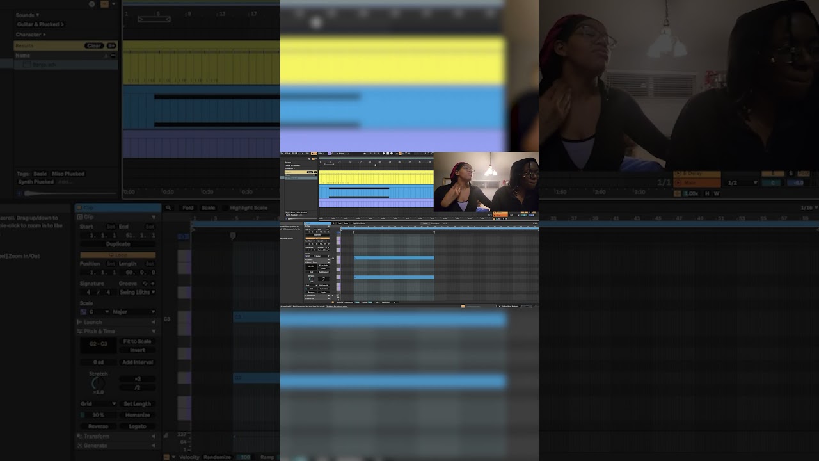Select Guitar & Plucked tag in enlarged browser
This screenshot has width=819, height=461.
[x=41, y=24]
